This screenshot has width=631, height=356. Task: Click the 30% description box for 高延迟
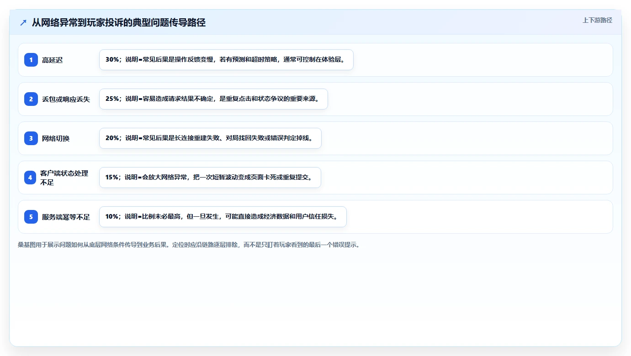pos(226,60)
